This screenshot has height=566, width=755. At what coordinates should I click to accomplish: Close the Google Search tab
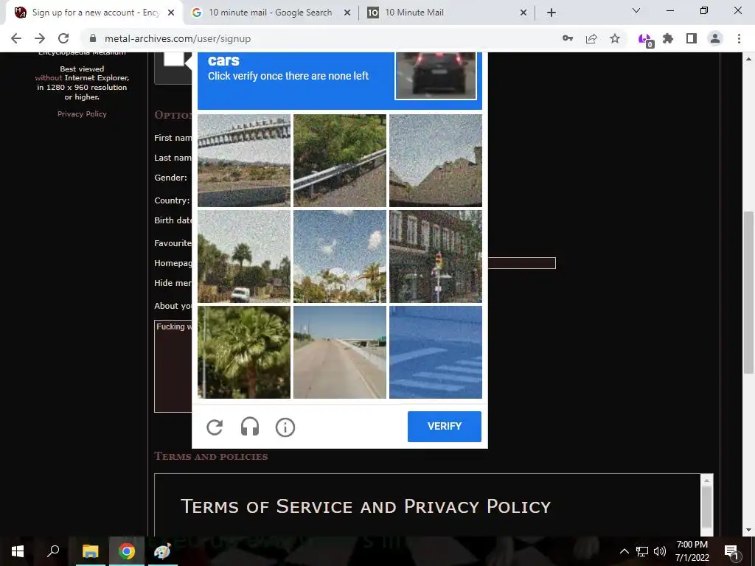click(347, 13)
